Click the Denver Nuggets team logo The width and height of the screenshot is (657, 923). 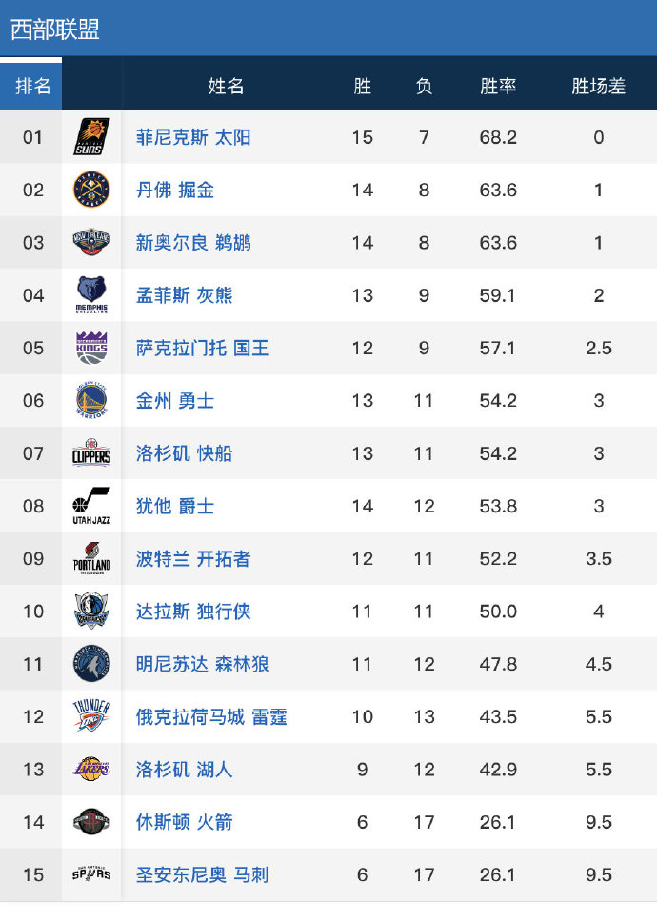pyautogui.click(x=92, y=190)
